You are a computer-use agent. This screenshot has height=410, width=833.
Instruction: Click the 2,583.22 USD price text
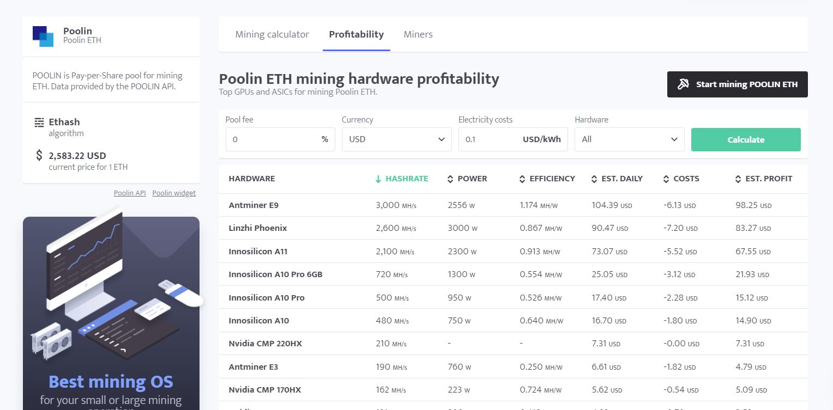pyautogui.click(x=77, y=156)
